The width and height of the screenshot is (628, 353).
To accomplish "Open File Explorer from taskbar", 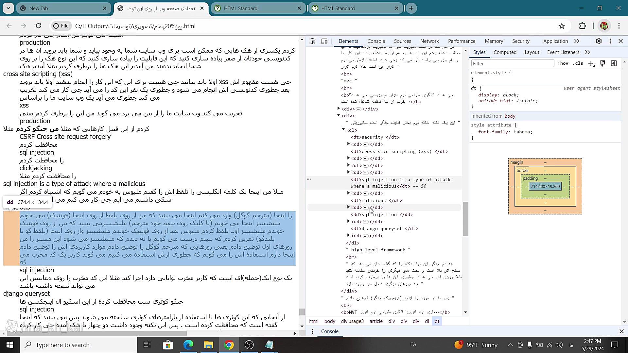I will 208,345.
